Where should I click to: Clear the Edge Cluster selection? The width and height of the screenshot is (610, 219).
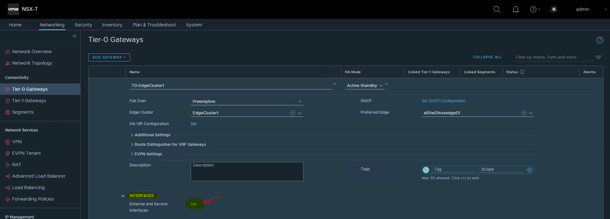coord(293,113)
